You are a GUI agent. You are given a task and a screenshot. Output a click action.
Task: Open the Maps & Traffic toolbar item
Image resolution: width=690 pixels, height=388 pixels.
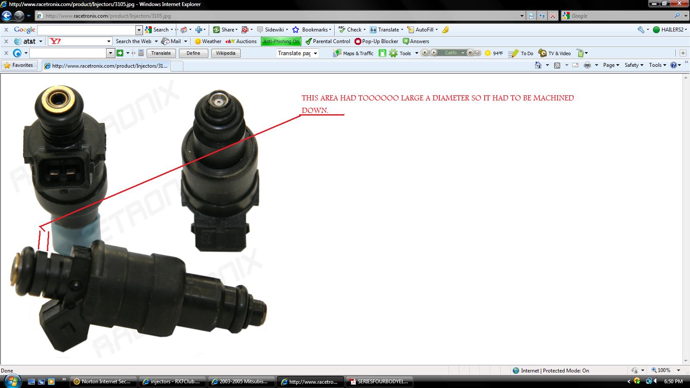coord(353,53)
